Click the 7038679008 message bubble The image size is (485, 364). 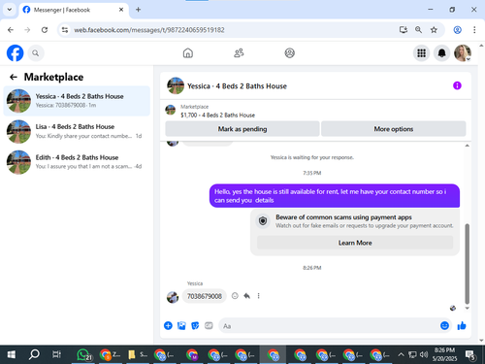(205, 296)
